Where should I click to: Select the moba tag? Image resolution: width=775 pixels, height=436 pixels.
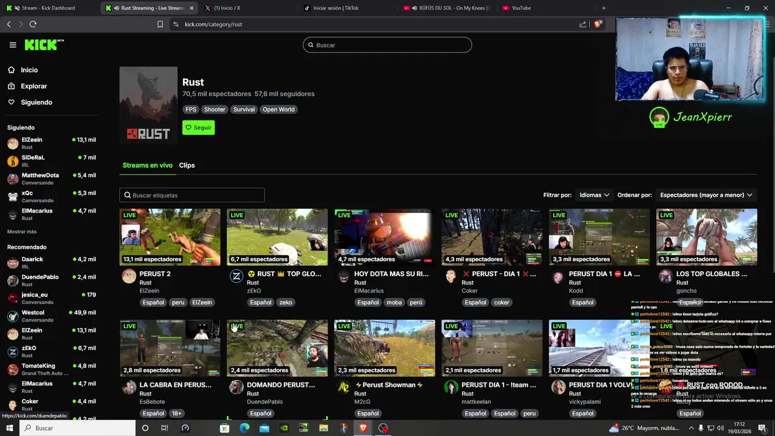[394, 302]
